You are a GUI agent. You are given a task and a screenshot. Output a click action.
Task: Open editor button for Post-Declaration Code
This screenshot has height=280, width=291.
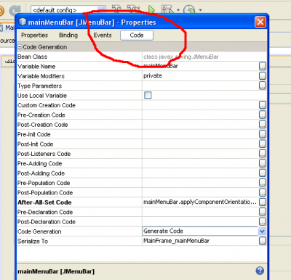tap(263, 221)
